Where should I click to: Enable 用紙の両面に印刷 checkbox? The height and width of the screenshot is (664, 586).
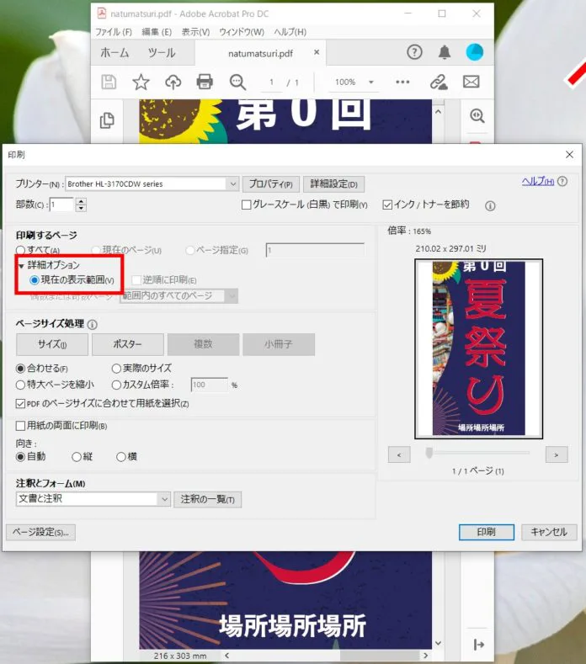pos(20,426)
